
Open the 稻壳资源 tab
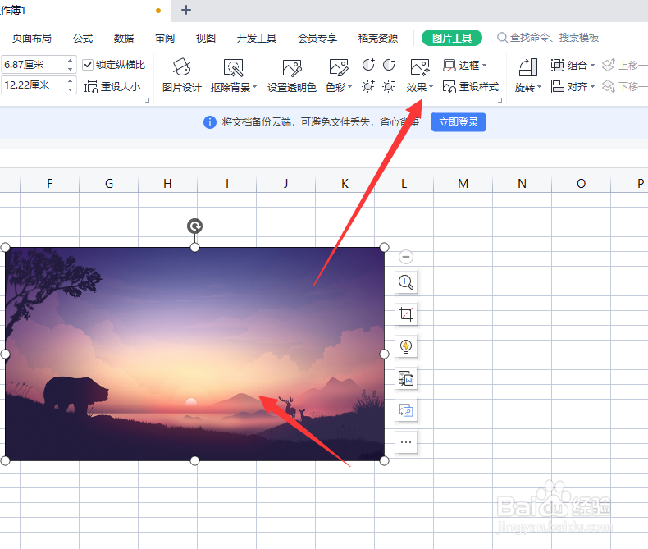tap(377, 38)
